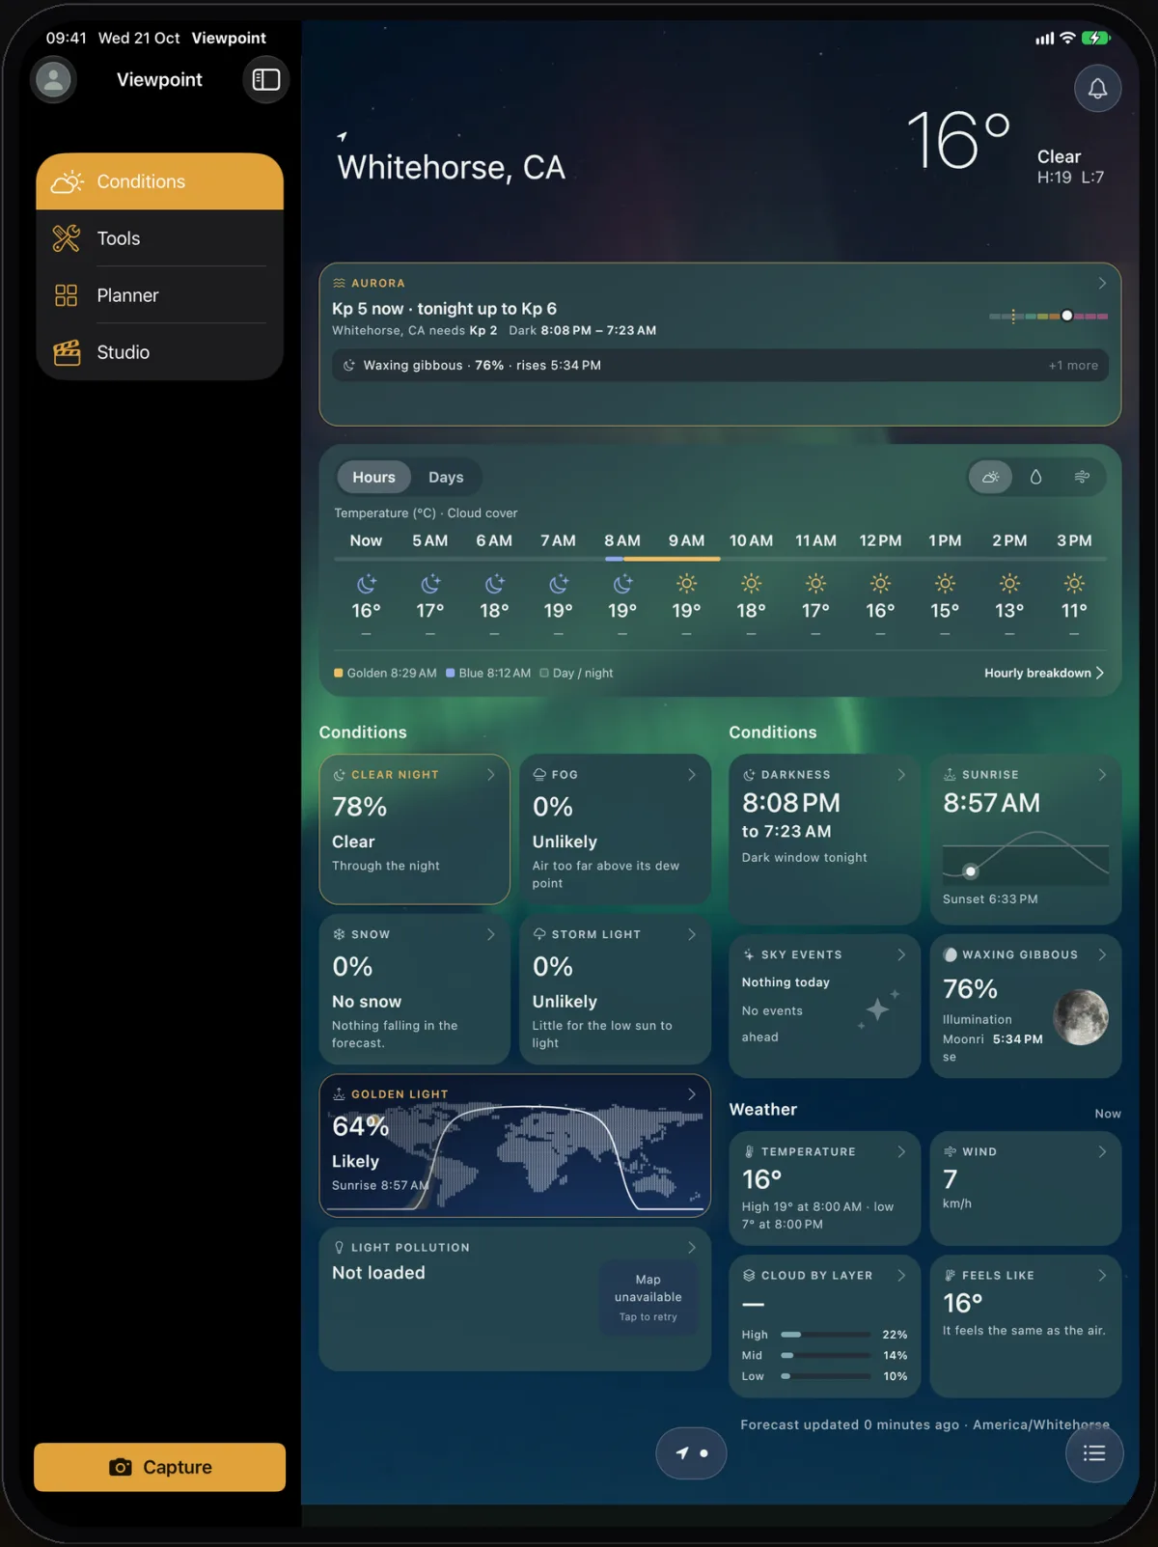Image resolution: width=1158 pixels, height=1547 pixels.
Task: Click the snowflake icon on Snow card
Action: (339, 934)
